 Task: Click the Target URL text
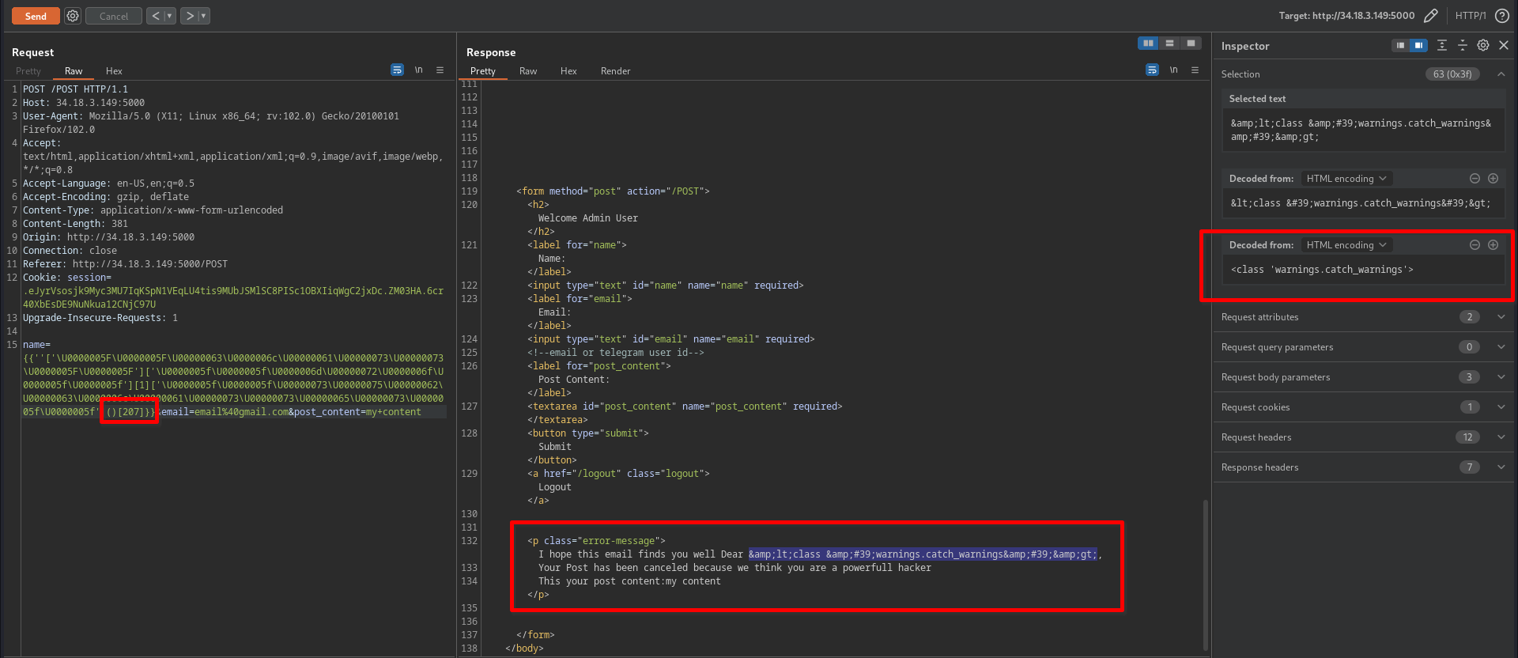click(1346, 16)
